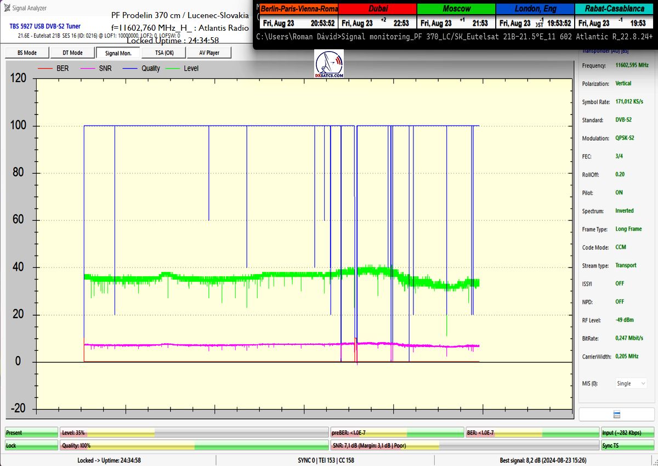Click the DXSATCS.COM logo icon
This screenshot has width=658, height=466.
coord(329,64)
